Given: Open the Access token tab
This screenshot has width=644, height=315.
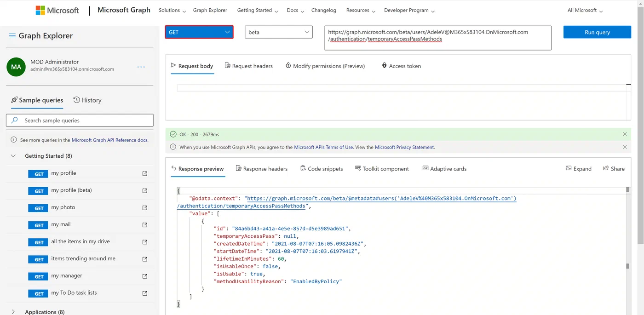Looking at the screenshot, I should tap(401, 66).
